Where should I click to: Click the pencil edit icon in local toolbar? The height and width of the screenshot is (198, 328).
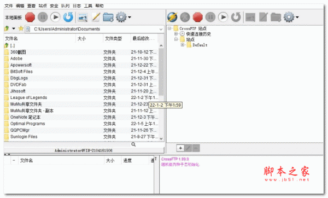tap(96, 17)
